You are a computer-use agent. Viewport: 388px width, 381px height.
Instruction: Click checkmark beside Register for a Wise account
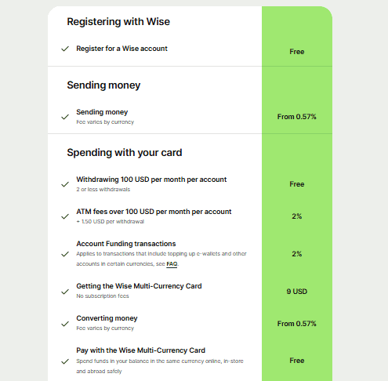65,49
